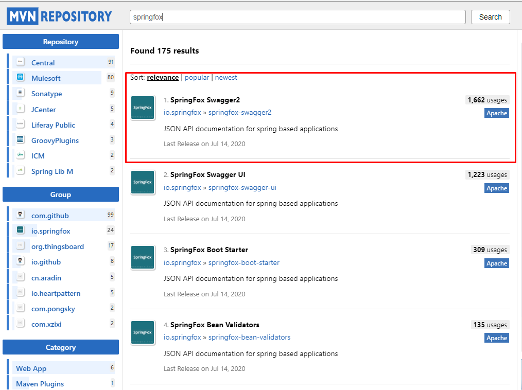Sort results by relevance
522x390 pixels.
coord(163,78)
